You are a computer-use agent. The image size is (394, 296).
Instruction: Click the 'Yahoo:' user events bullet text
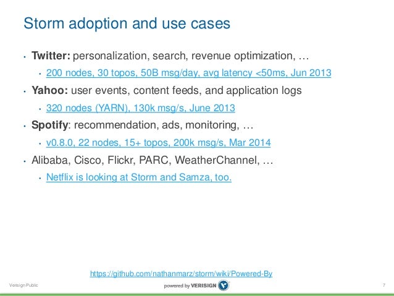pyautogui.click(x=167, y=91)
